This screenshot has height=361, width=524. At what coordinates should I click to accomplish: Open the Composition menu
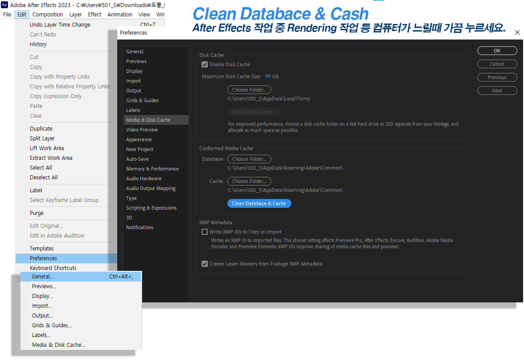[48, 14]
